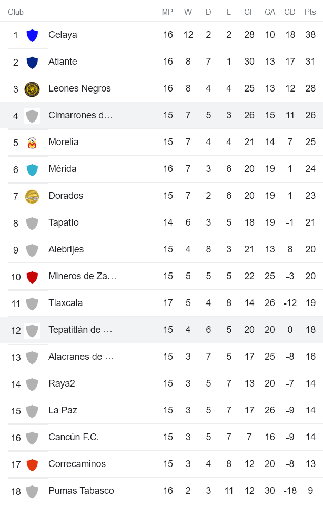Open the Cancún F.C. team link
The width and height of the screenshot is (323, 506).
pyautogui.click(x=74, y=437)
